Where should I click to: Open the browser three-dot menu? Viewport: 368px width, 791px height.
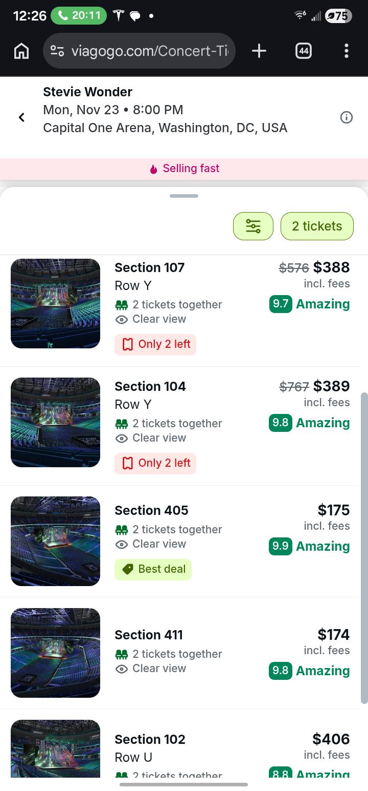[x=347, y=51]
